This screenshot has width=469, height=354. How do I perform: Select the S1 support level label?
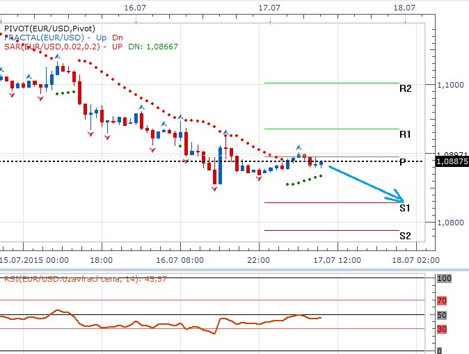click(405, 208)
